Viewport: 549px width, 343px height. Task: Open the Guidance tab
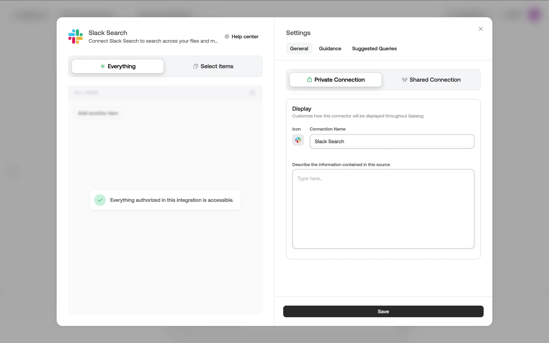tap(330, 49)
